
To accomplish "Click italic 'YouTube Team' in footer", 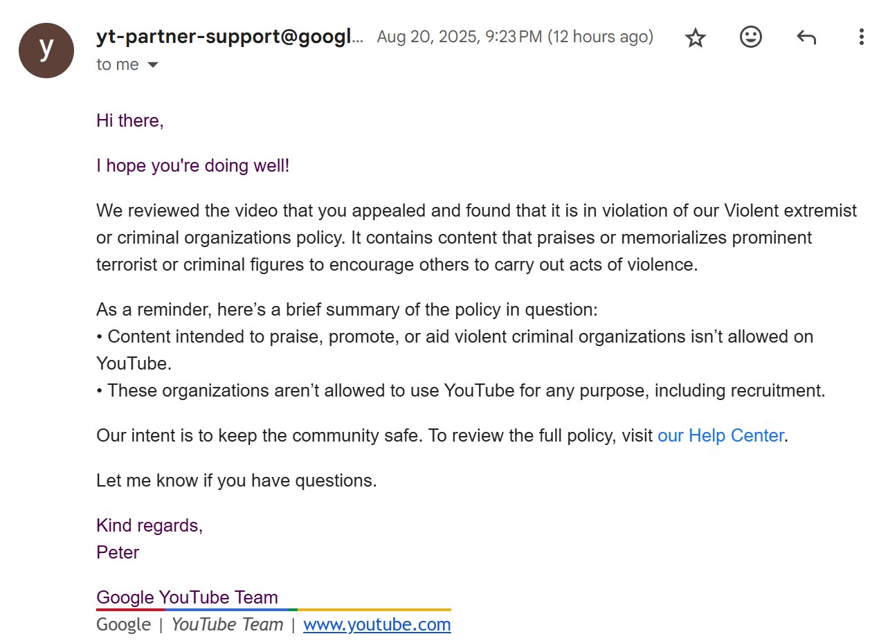I will click(227, 624).
